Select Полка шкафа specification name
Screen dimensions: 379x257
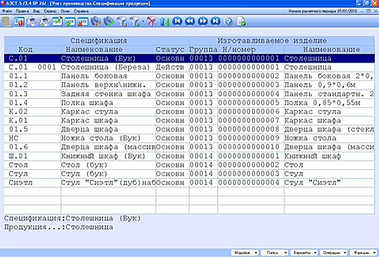[x=87, y=102]
